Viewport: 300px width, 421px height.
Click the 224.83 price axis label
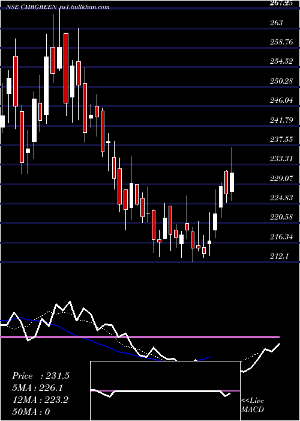click(281, 198)
